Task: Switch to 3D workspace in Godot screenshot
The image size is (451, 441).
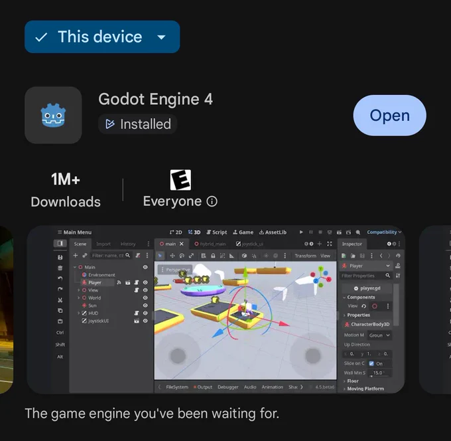Action: tap(194, 232)
